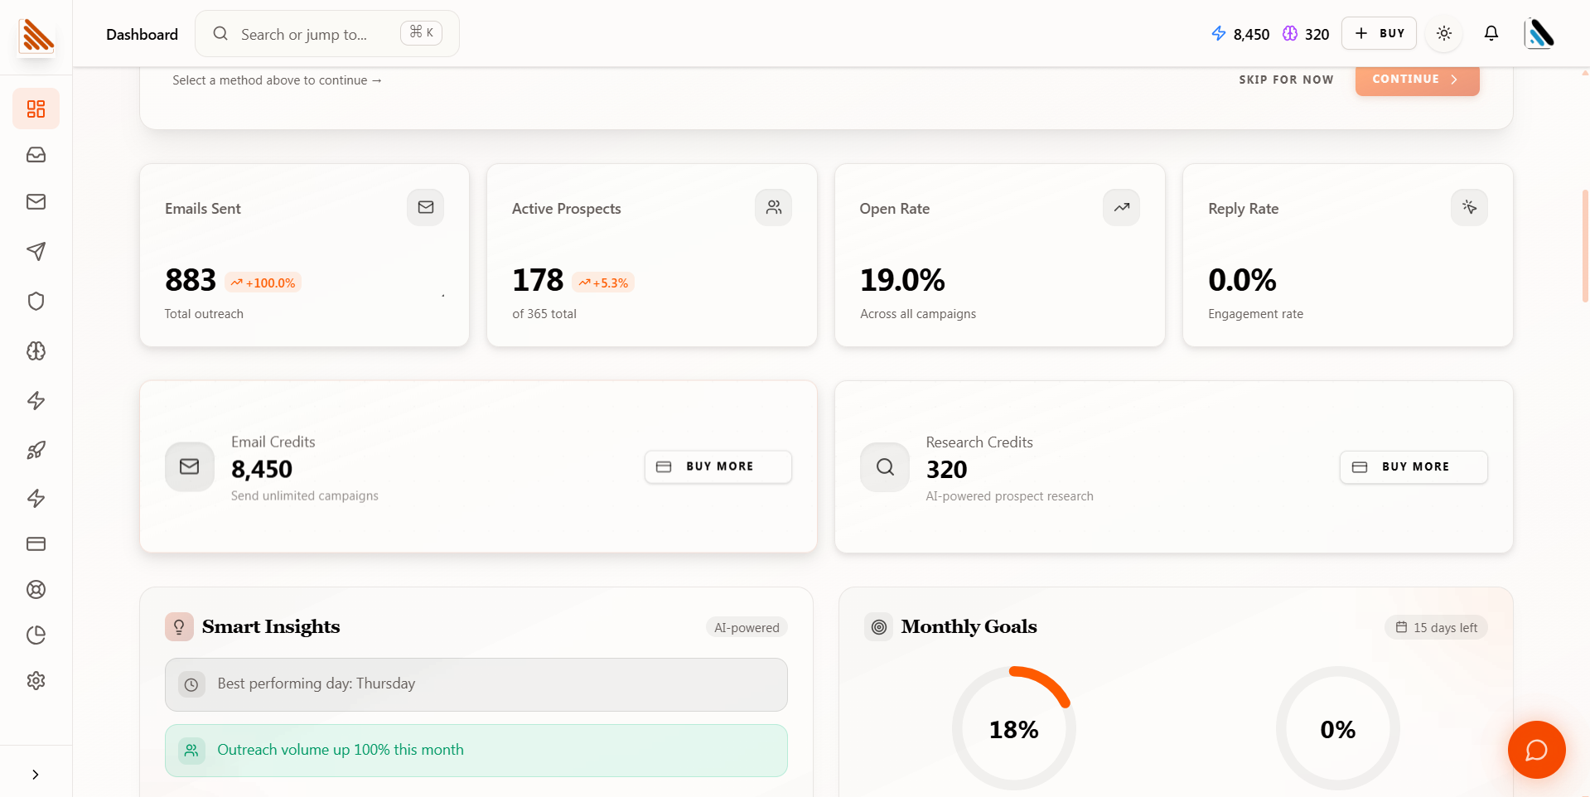Screen dimensions: 1590x797
Task: Open the inbox tray icon in sidebar
Action: (36, 155)
